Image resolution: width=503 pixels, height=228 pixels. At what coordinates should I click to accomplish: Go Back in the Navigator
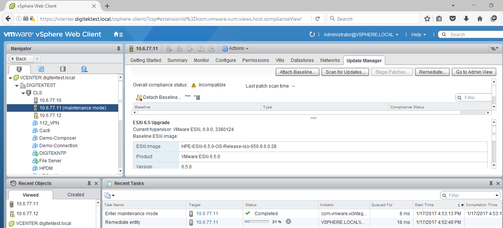point(21,59)
